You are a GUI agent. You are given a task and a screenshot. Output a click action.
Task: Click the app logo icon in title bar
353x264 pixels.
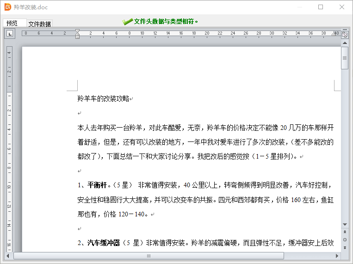[8, 7]
